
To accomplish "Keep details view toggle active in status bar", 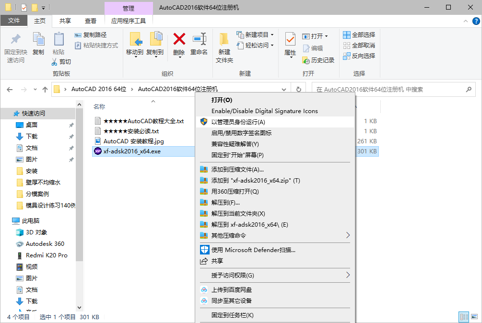I will click(x=464, y=317).
